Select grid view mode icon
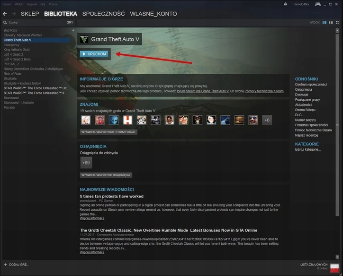Image resolution: width=343 pixels, height=276 pixels. tap(337, 23)
